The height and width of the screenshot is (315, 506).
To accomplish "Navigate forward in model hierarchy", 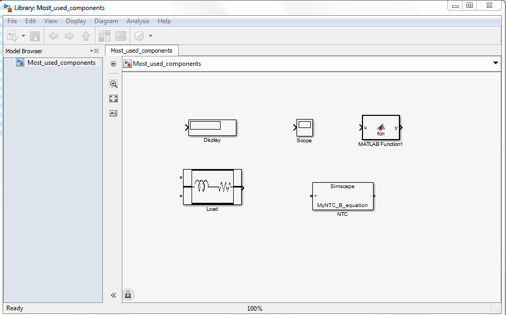I will tap(69, 35).
